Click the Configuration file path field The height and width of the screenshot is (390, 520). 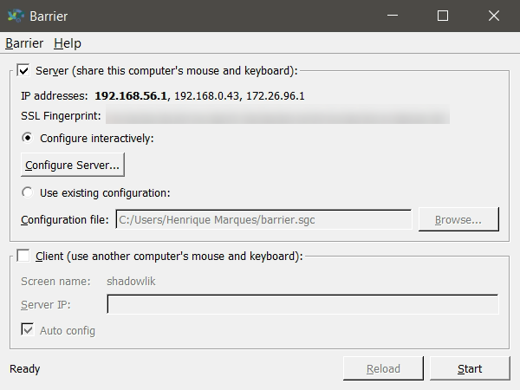(264, 219)
